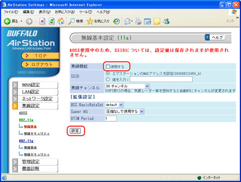The image size is (241, 182).
Task: Select the 値を入力 radio button
Action: pyautogui.click(x=108, y=79)
